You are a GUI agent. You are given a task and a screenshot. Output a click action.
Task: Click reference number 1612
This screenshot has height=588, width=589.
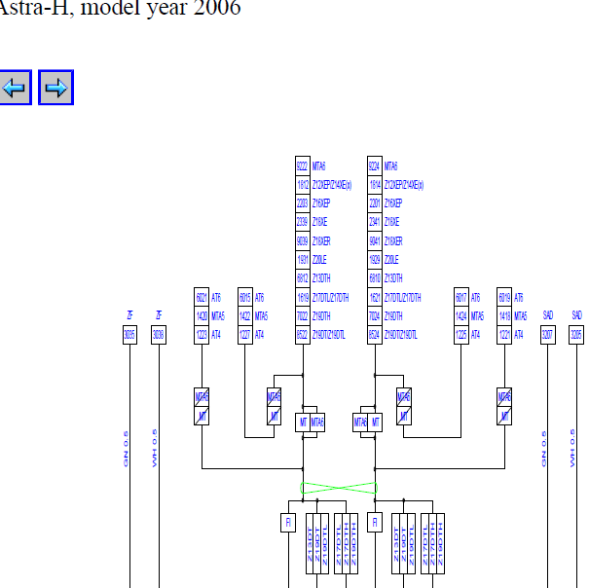[303, 184]
